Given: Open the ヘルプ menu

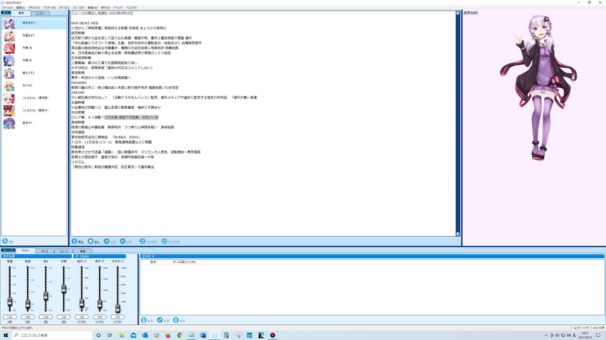Looking at the screenshot, I should 131,8.
